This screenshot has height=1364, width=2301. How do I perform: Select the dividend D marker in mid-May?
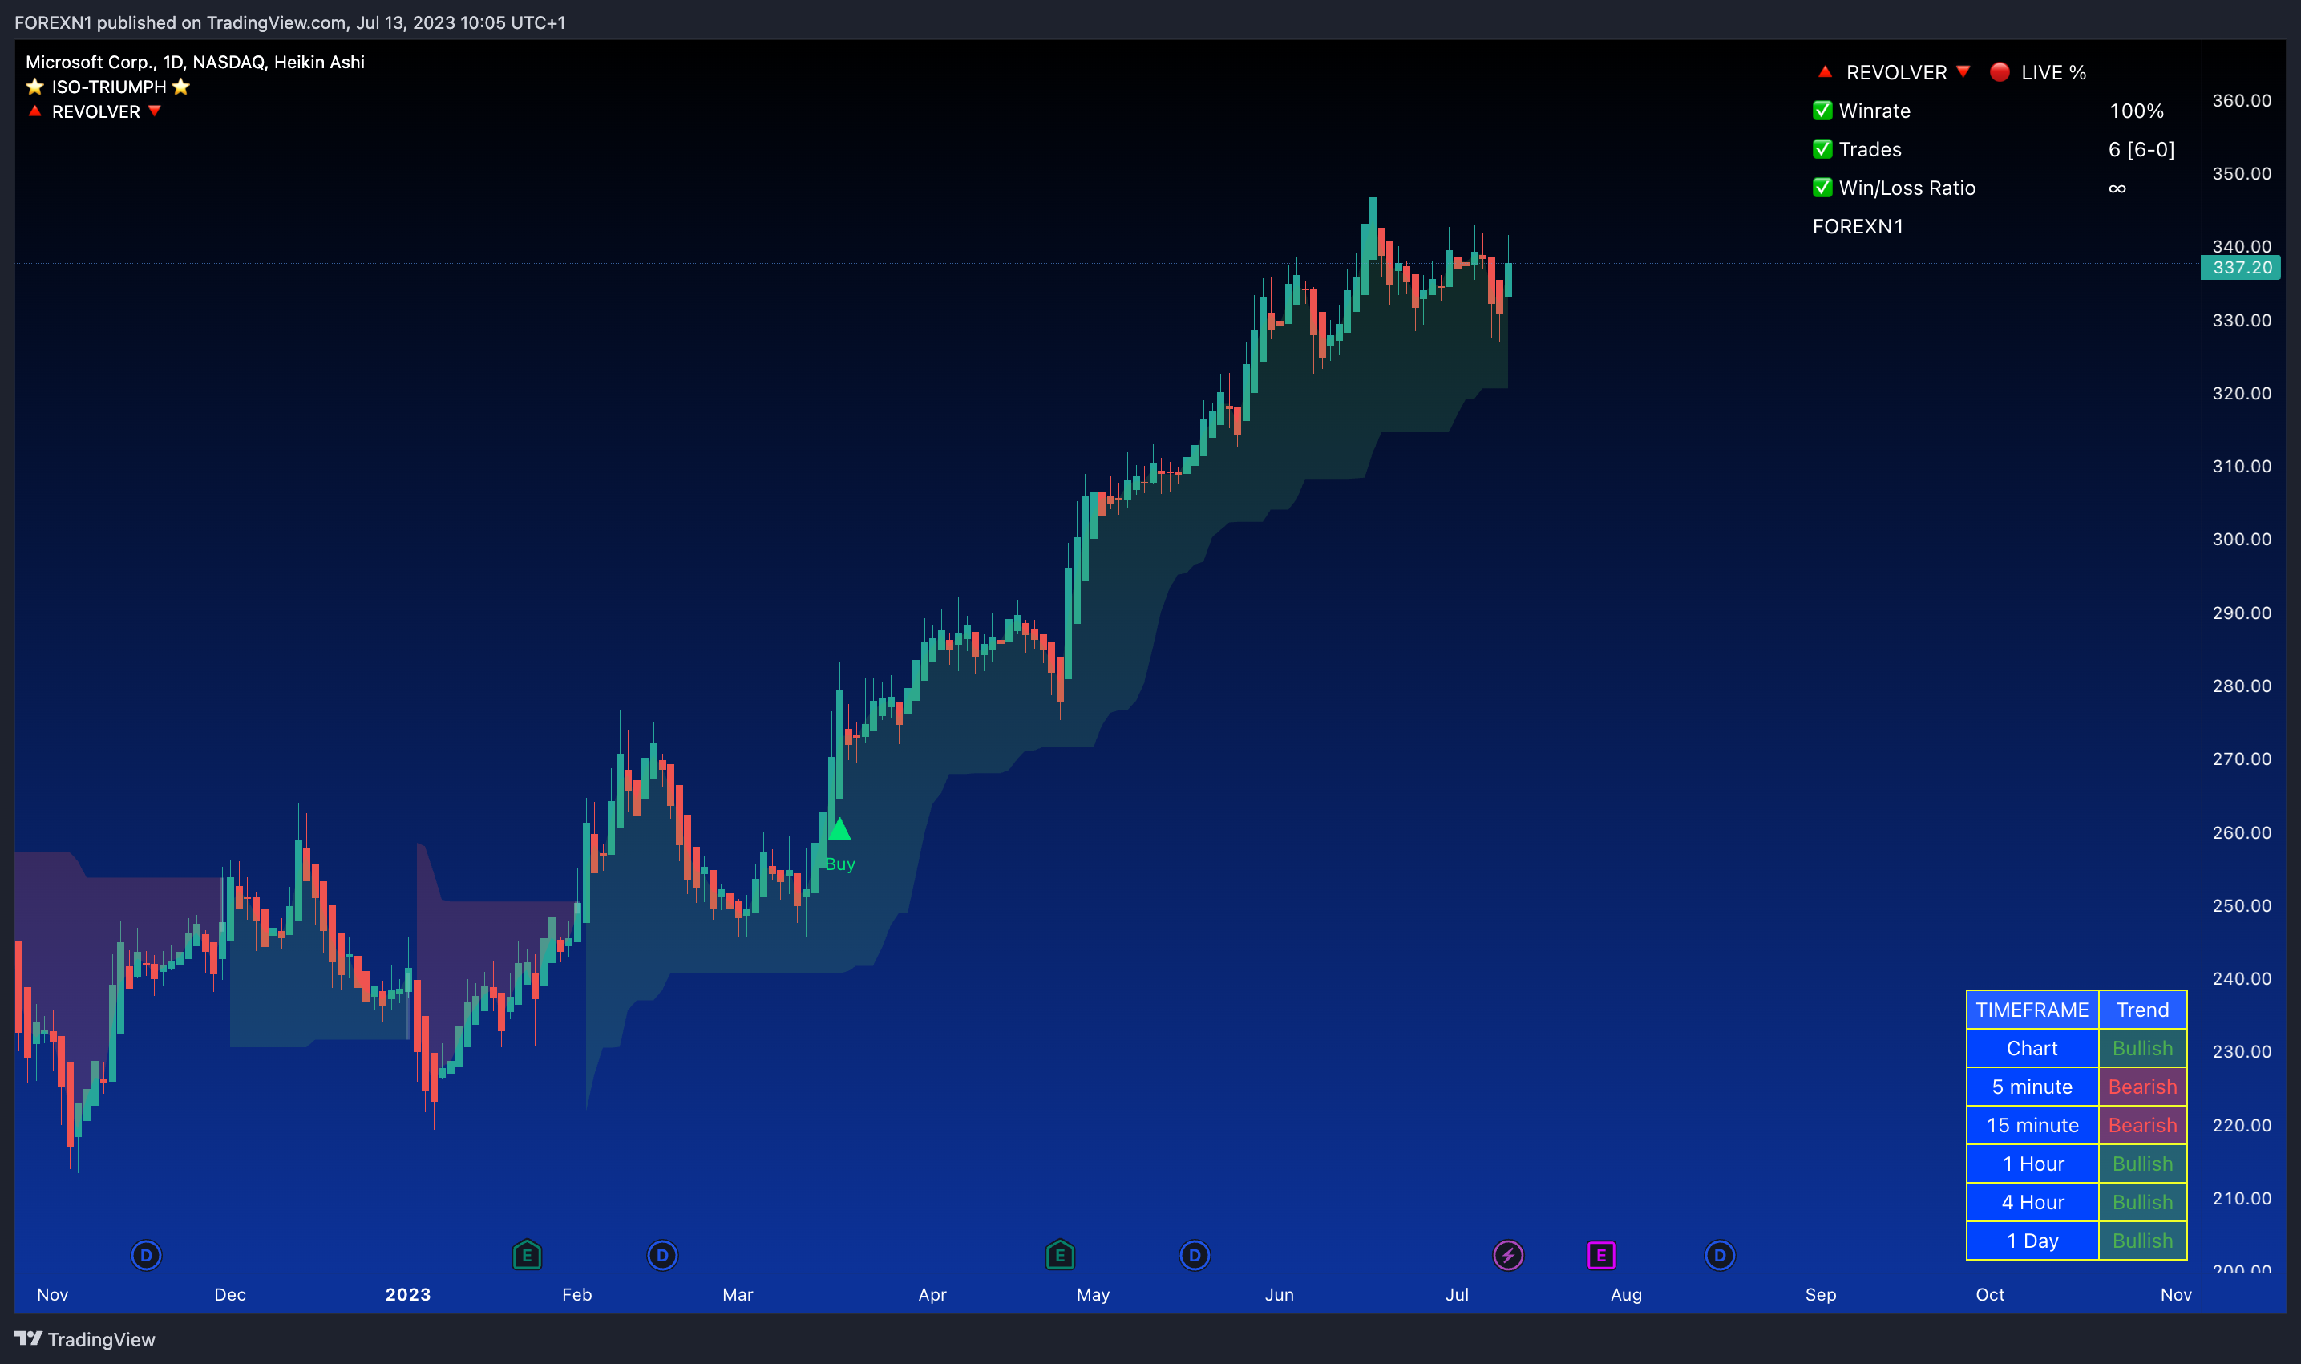[x=1195, y=1255]
